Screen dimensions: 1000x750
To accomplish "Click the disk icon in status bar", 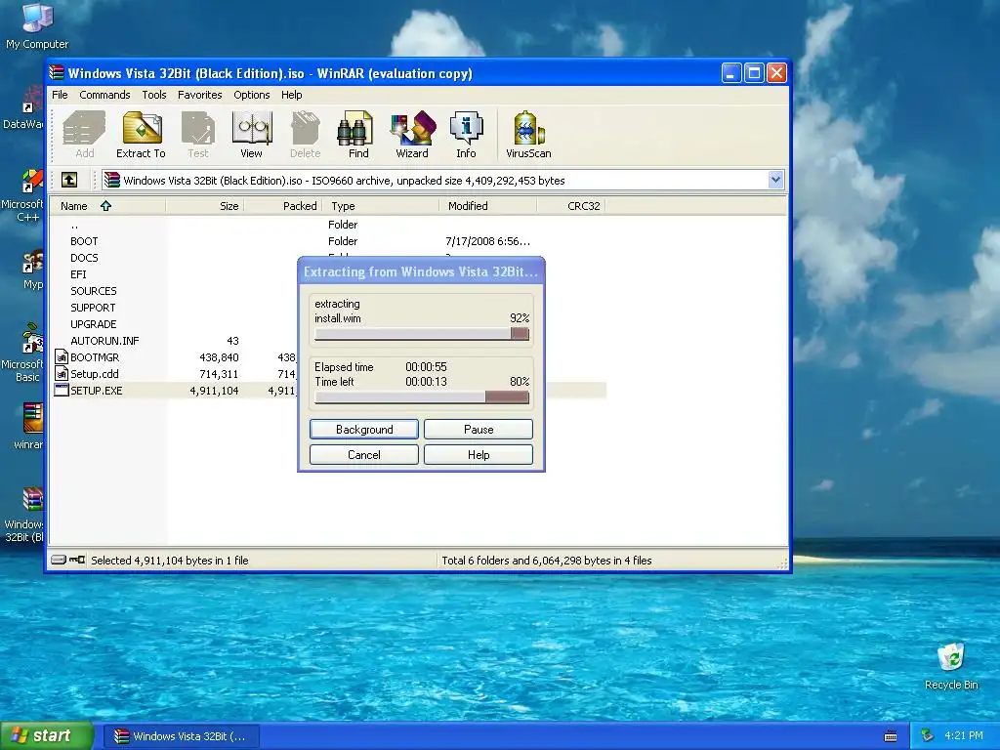I will (x=59, y=560).
